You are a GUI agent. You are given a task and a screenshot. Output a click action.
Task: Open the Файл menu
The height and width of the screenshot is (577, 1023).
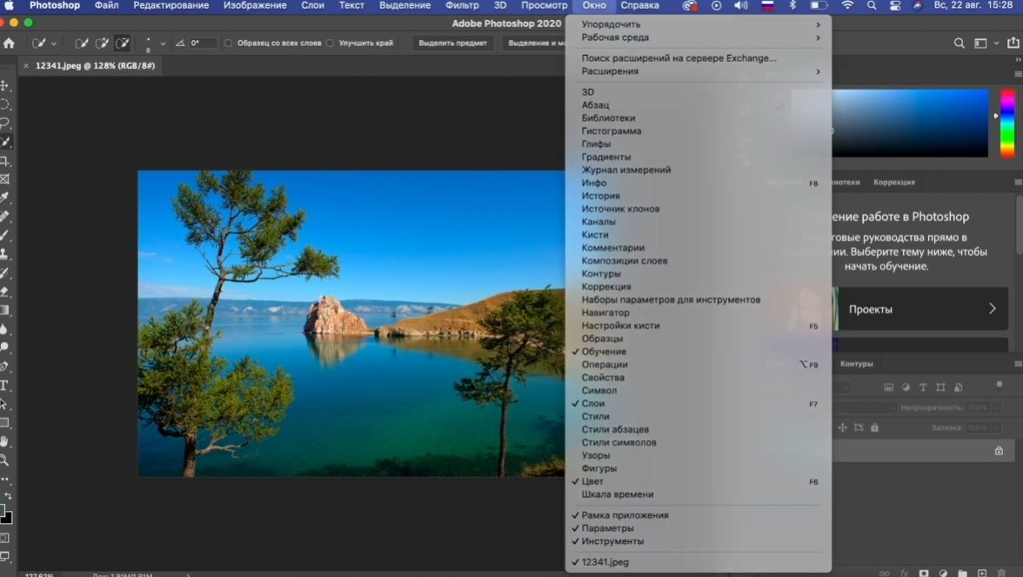point(106,5)
